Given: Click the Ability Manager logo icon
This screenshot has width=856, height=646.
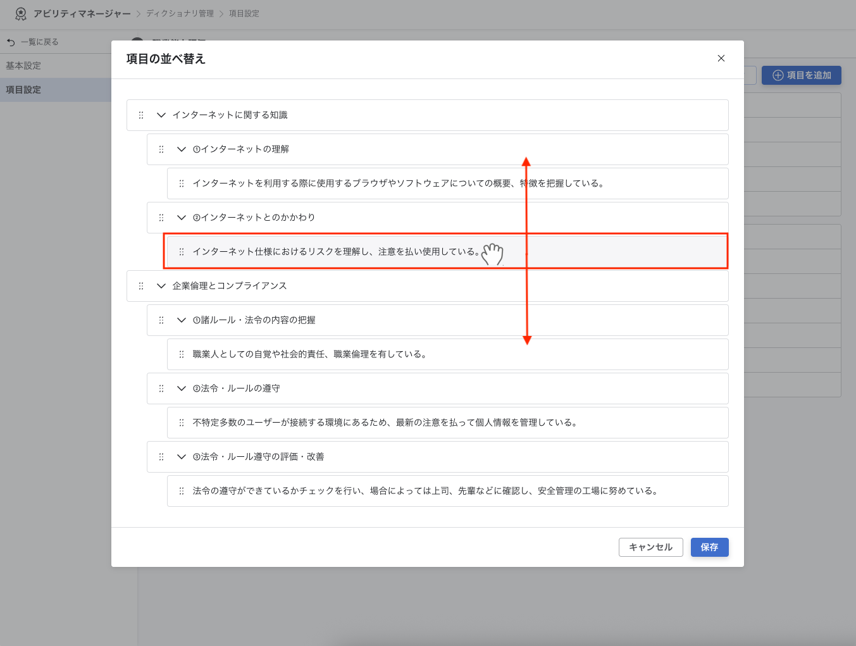Looking at the screenshot, I should point(21,13).
